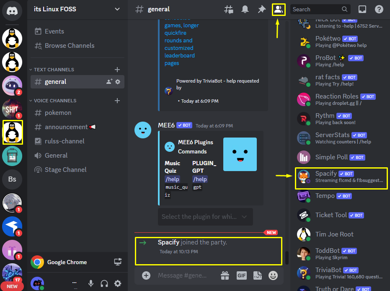View the MEE6 embed thumbnail image
Image resolution: width=390 pixels, height=291 pixels.
click(x=240, y=154)
